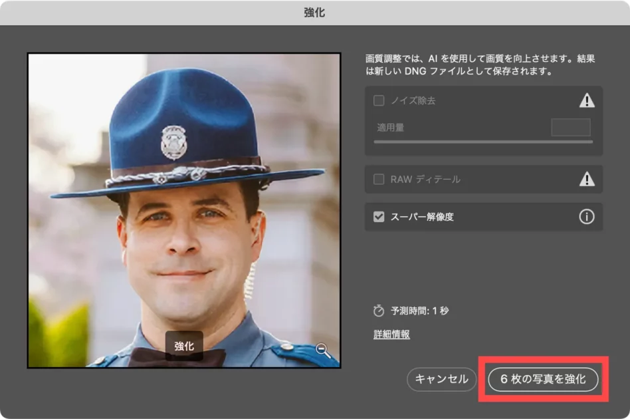Click the 強化 badge over the preview
Viewport: 630px width, 419px height.
tap(184, 346)
